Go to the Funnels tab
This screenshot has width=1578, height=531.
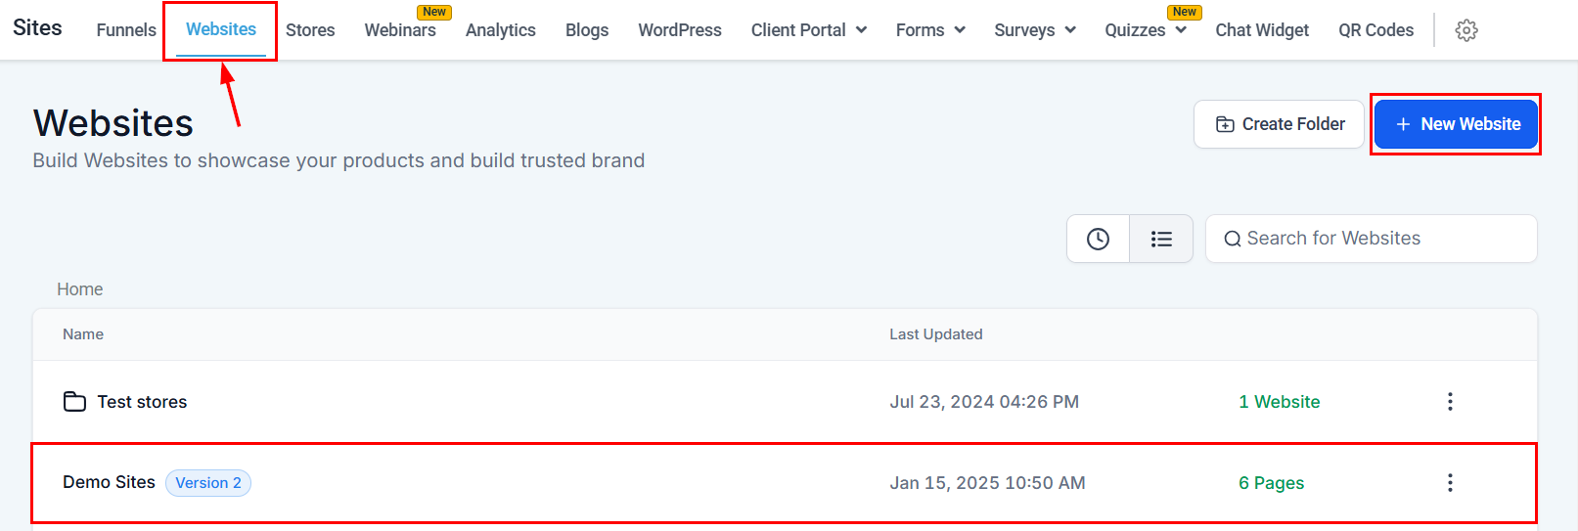(126, 30)
